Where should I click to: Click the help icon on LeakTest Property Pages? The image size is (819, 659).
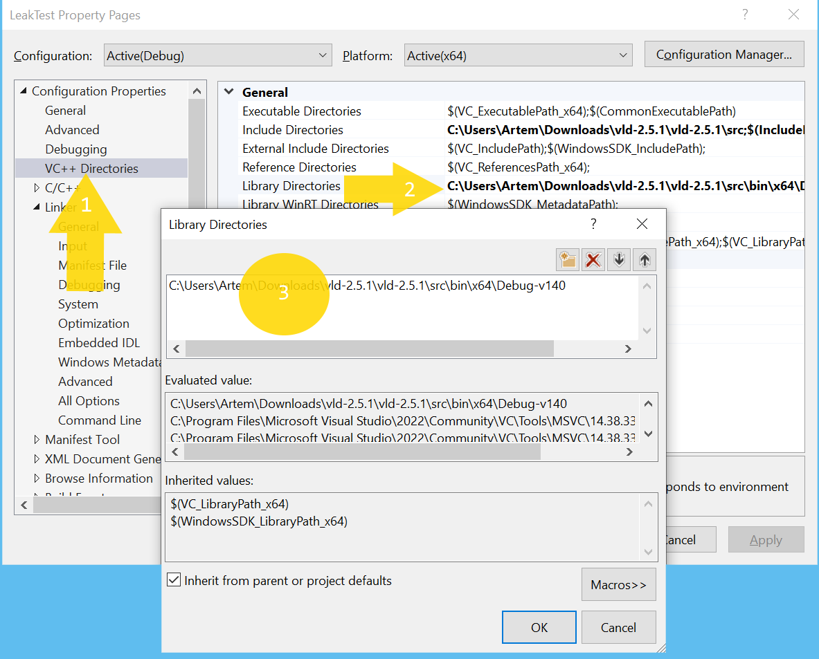click(745, 14)
